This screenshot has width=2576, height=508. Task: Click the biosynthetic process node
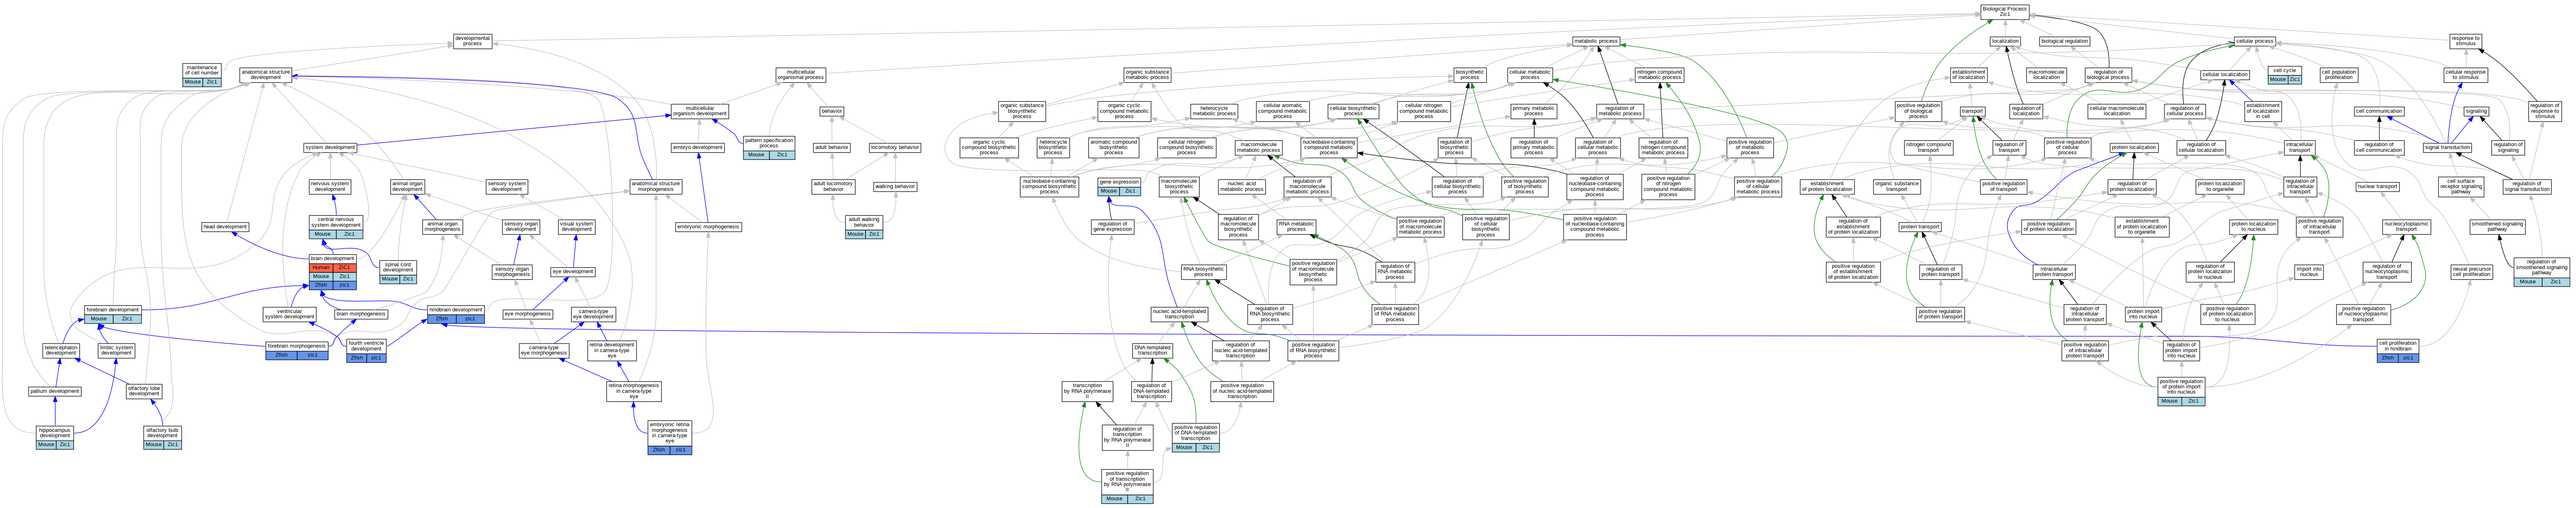(1470, 75)
